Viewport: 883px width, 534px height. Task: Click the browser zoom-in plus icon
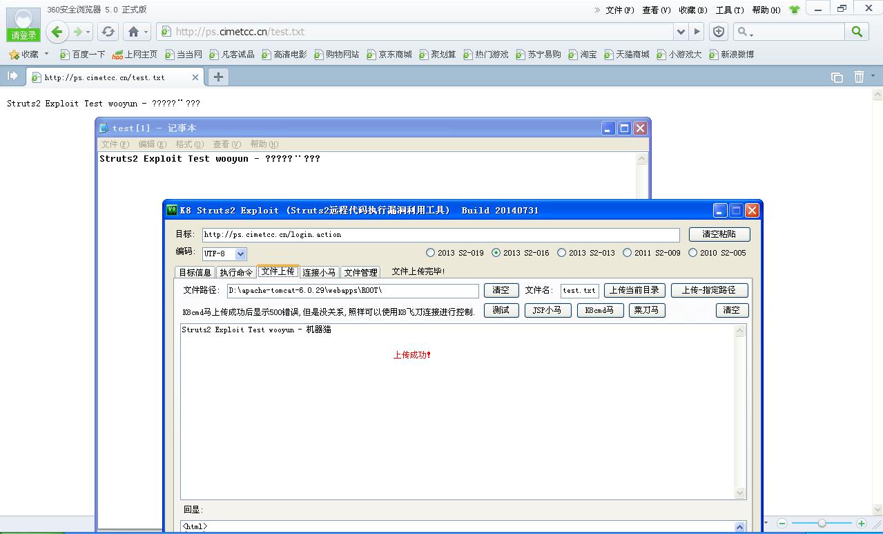[861, 523]
